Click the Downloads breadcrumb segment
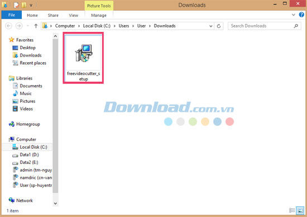307x217 pixels. coord(165,26)
